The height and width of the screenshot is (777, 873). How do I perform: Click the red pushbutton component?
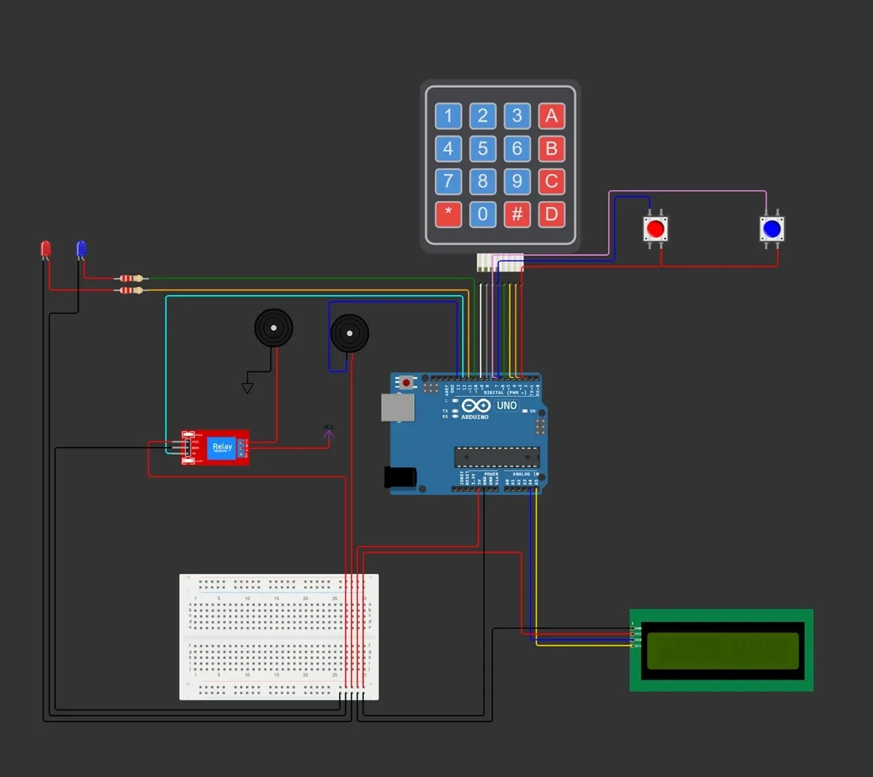(x=655, y=229)
